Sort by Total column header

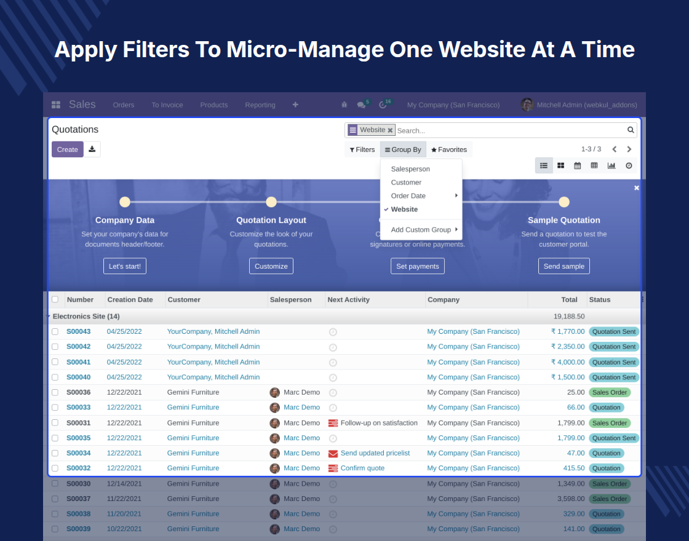pyautogui.click(x=569, y=299)
